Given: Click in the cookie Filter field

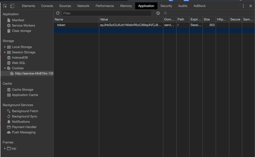Looking at the screenshot, I should coord(107,13).
